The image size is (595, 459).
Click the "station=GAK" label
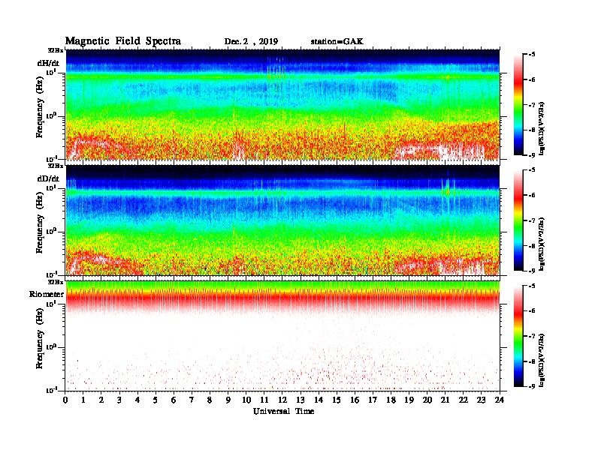click(x=337, y=41)
